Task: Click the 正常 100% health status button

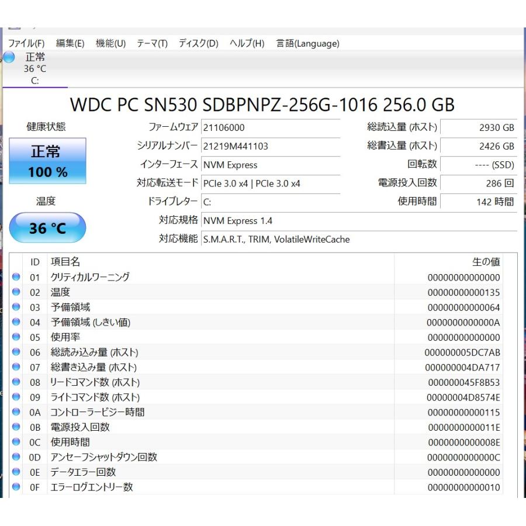Action: pyautogui.click(x=47, y=161)
